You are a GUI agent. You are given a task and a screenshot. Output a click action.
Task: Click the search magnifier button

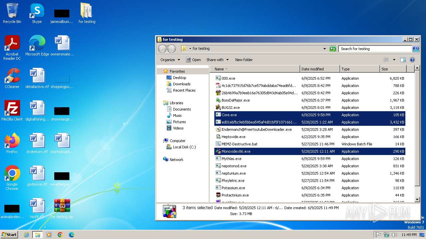point(416,49)
